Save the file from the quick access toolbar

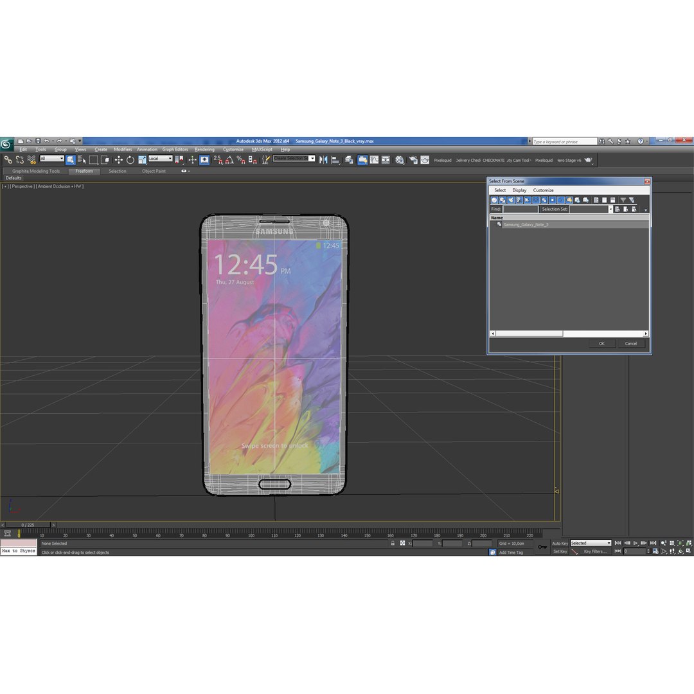tap(38, 141)
